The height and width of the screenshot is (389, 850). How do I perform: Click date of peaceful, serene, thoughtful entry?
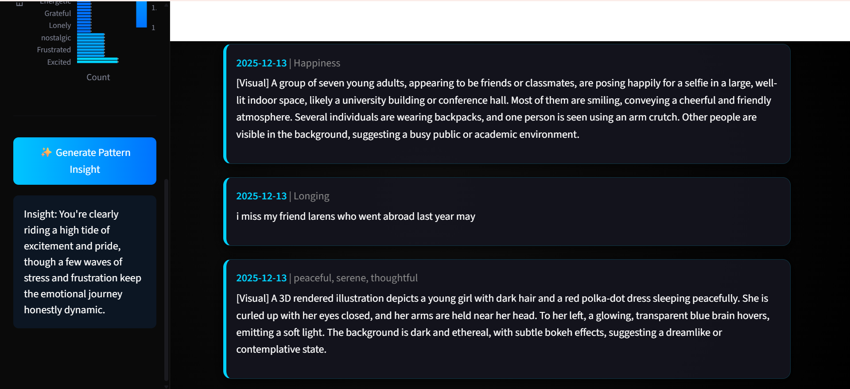261,278
